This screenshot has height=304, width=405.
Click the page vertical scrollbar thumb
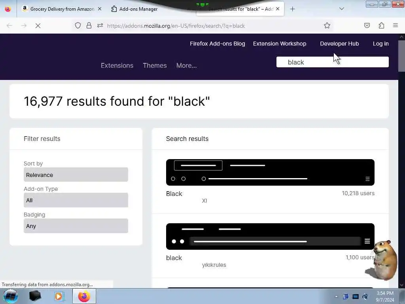[x=401, y=55]
